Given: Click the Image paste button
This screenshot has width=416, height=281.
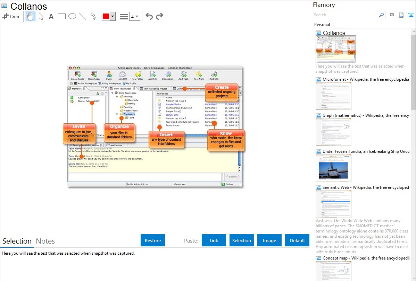Looking at the screenshot, I should click(269, 240).
